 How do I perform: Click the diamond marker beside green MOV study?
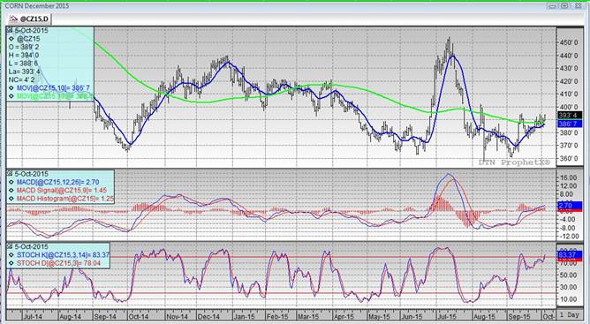11,96
